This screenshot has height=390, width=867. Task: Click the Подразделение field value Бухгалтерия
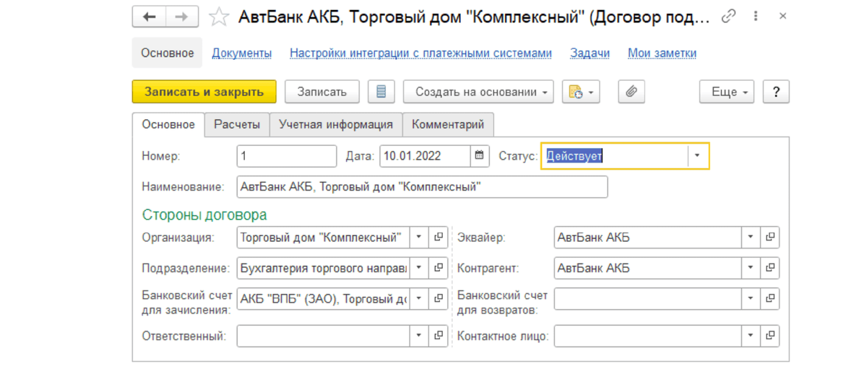pos(324,268)
